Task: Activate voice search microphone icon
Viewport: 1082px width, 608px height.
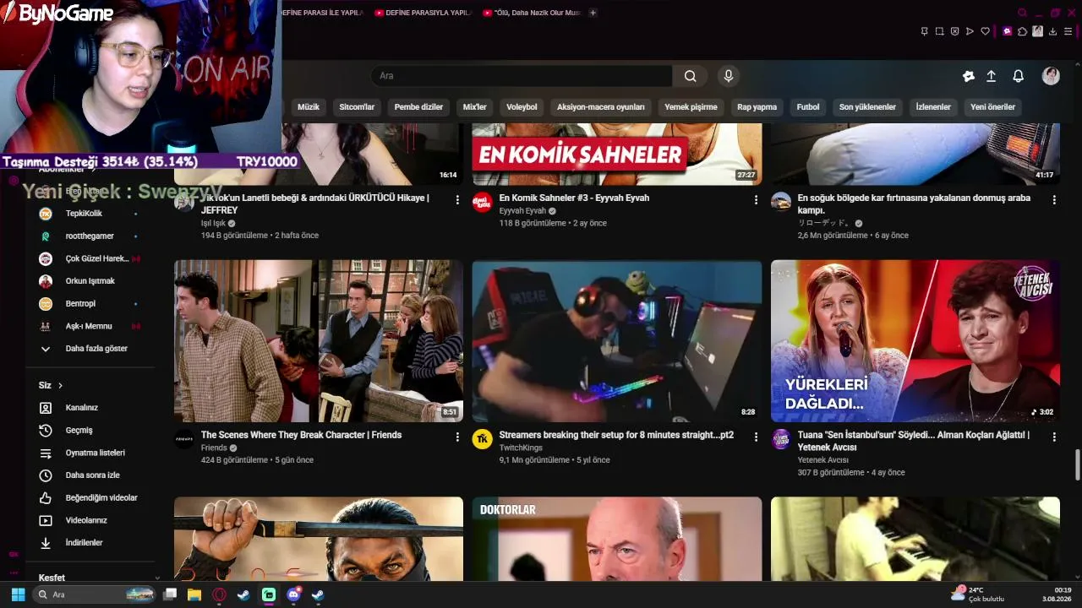Action: (x=729, y=76)
